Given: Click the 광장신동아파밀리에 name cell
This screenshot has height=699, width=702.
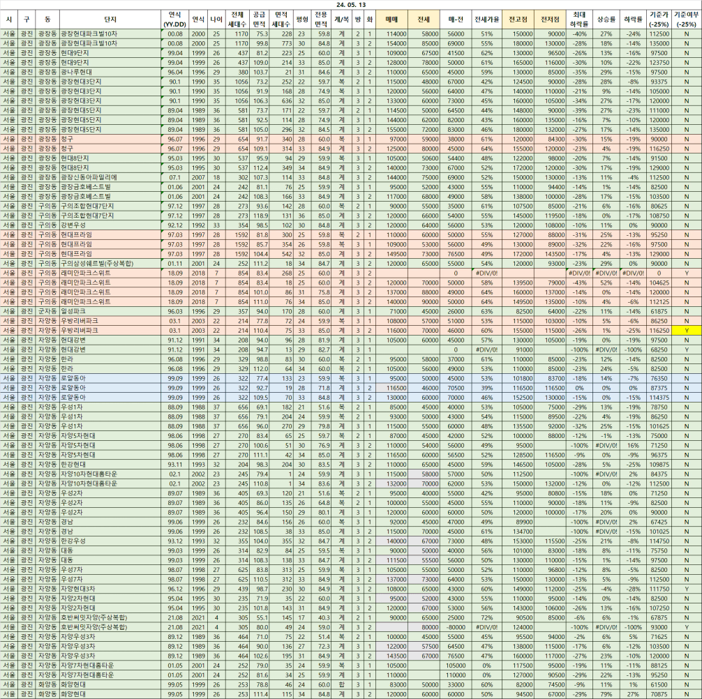Looking at the screenshot, I should [x=110, y=177].
